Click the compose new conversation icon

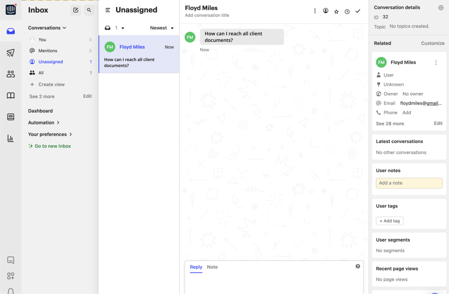click(75, 10)
